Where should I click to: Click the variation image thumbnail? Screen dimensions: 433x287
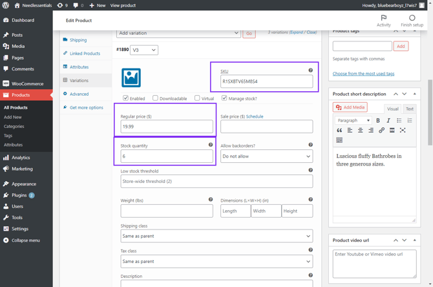[x=131, y=78]
